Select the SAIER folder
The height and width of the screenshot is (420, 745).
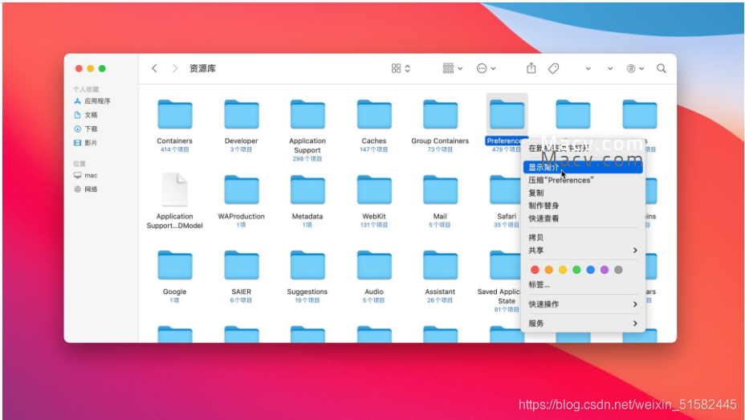coord(242,265)
